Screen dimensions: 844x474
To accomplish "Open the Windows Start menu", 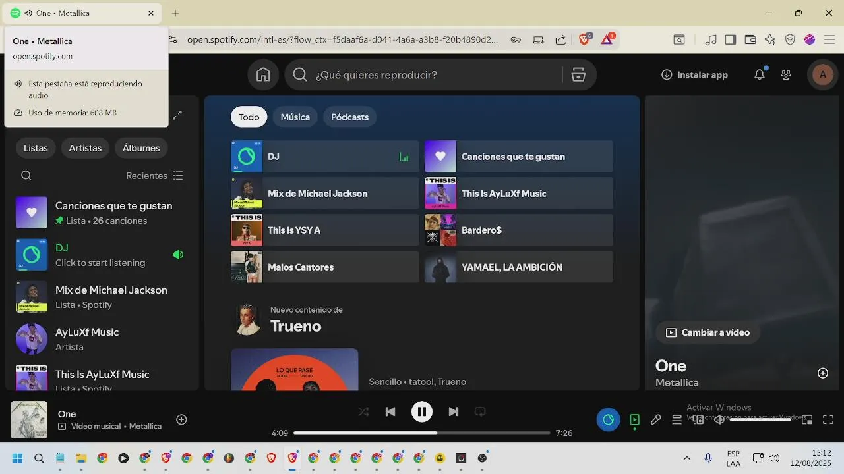I will [18, 458].
